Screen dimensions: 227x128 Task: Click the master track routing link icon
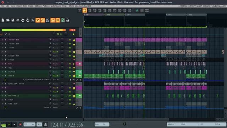[x=6, y=34]
